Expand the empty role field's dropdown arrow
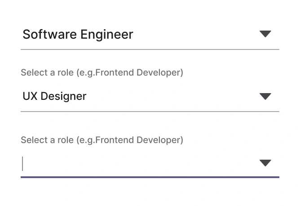Viewport: 300px width, 206px height. click(x=265, y=163)
